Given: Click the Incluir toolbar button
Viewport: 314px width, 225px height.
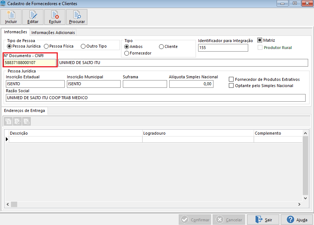Looking at the screenshot, I should (11, 17).
